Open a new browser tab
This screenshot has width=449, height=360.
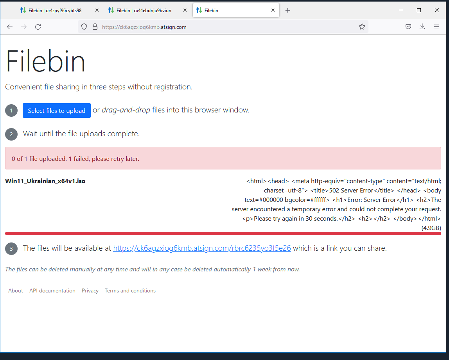(x=288, y=11)
